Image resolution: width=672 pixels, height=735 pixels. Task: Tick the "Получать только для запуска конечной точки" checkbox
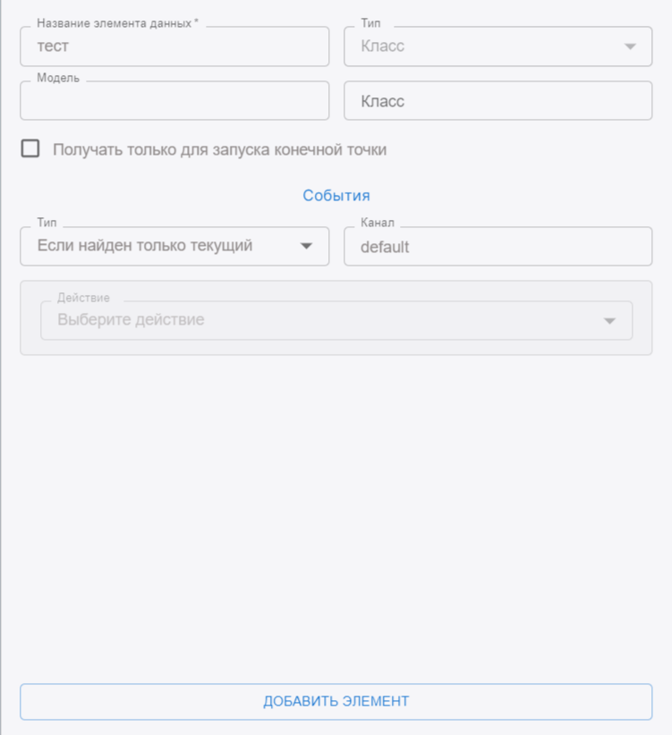click(x=30, y=149)
